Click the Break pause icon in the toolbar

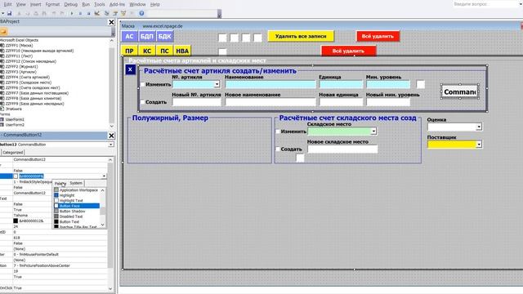click(80, 13)
